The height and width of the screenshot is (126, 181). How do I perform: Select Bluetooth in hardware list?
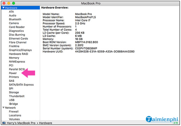click(15, 19)
